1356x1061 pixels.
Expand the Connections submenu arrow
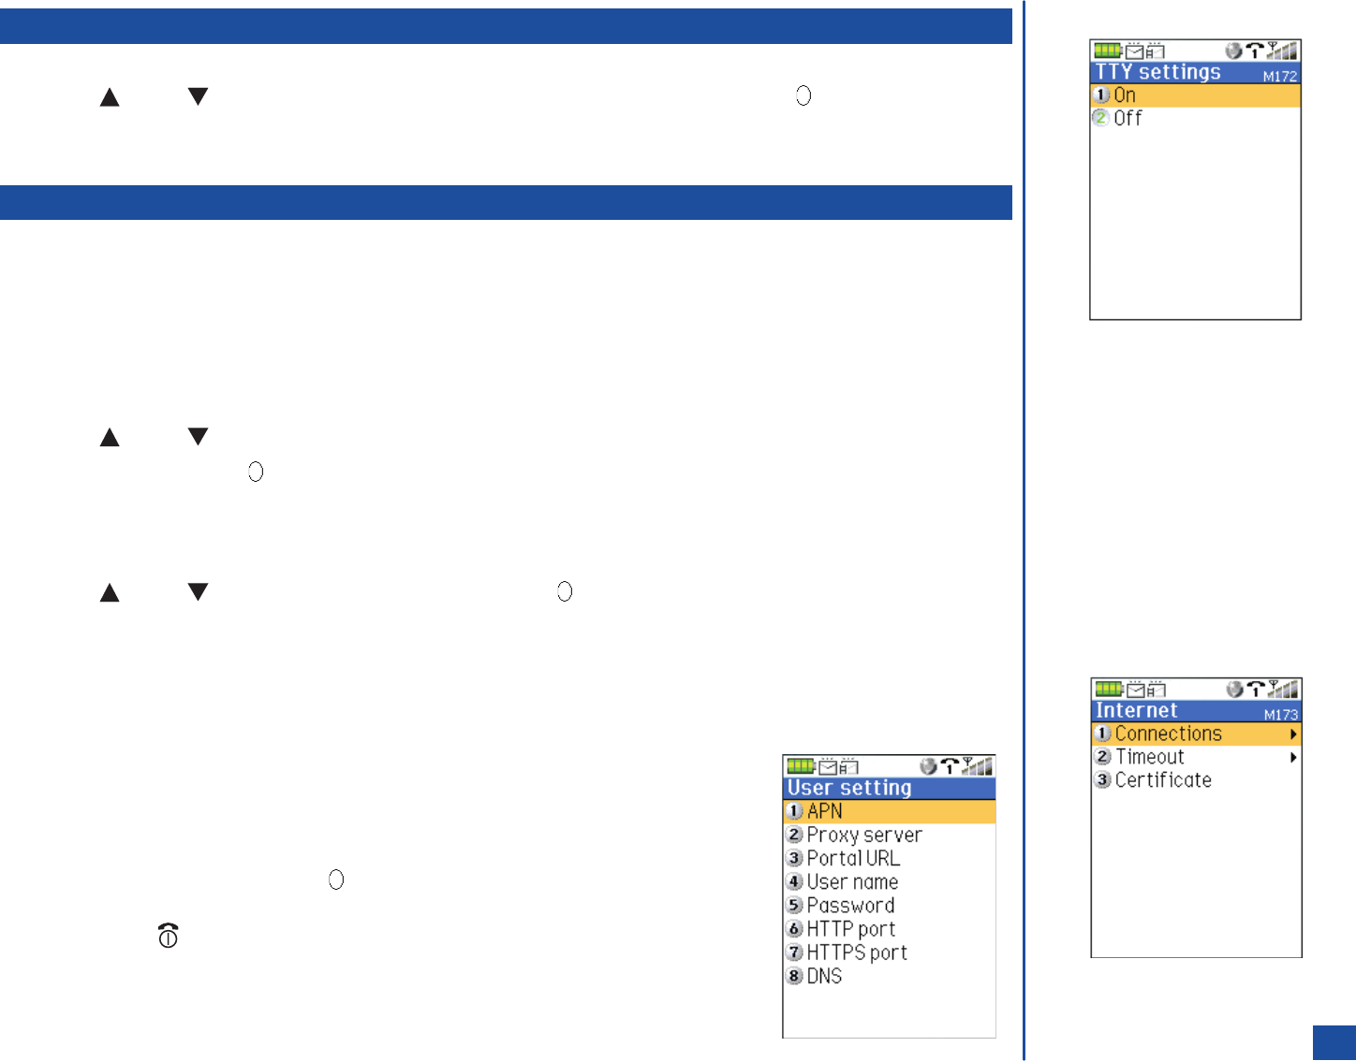point(1293,734)
